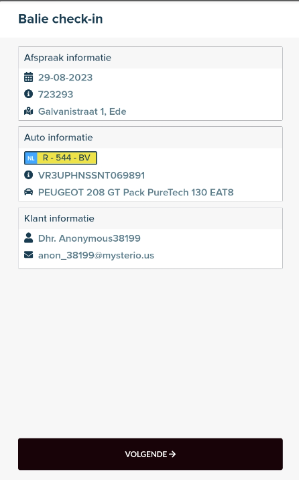Click the car icon beside PEUGEOT 208

pos(28,192)
